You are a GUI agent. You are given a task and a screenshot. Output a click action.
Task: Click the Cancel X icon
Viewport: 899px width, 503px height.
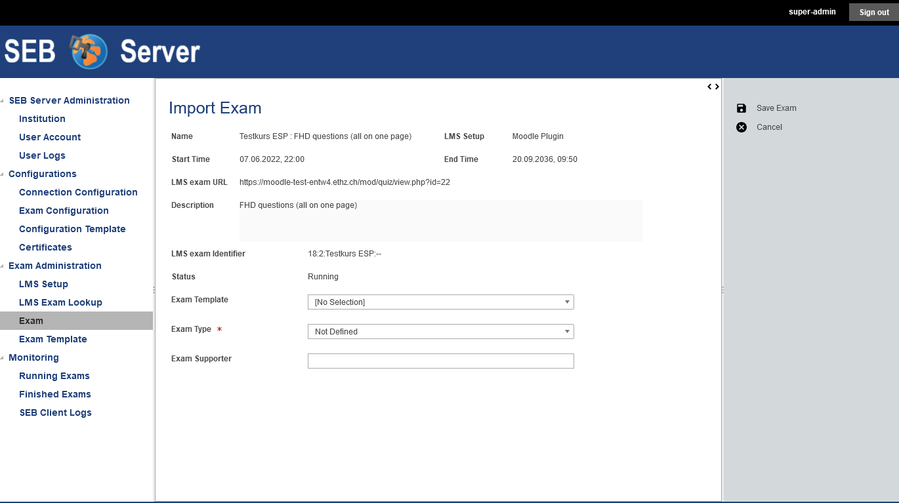pyautogui.click(x=742, y=127)
